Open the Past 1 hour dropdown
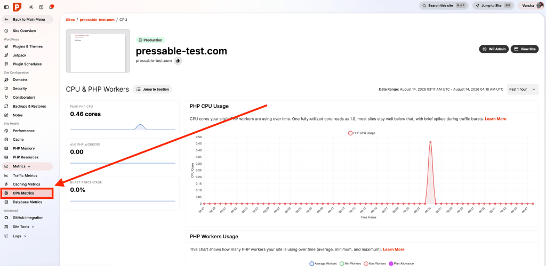The width and height of the screenshot is (546, 266). (x=523, y=90)
